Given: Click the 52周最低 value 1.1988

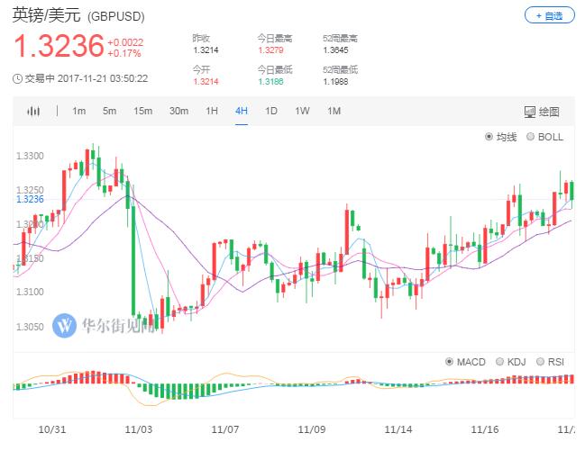Looking at the screenshot, I should click(335, 81).
